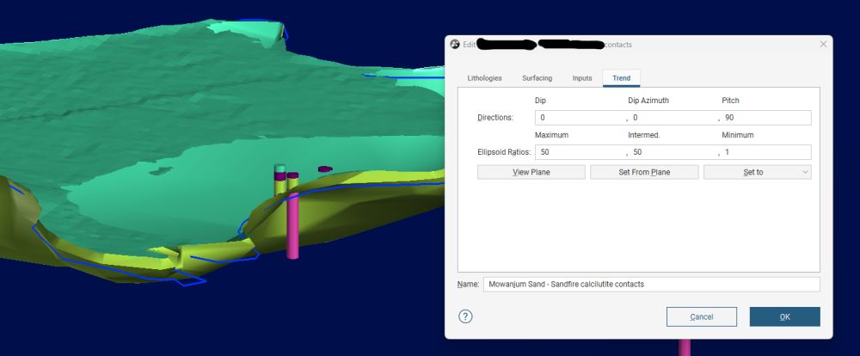
Task: Click the Cancel button
Action: [x=702, y=317]
